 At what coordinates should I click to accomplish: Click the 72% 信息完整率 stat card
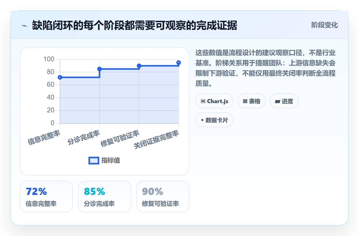click(46, 196)
